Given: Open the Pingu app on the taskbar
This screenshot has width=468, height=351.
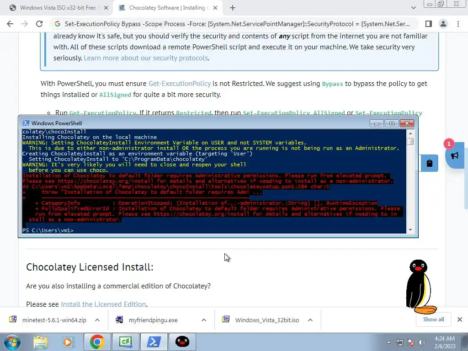Looking at the screenshot, I should [182, 342].
